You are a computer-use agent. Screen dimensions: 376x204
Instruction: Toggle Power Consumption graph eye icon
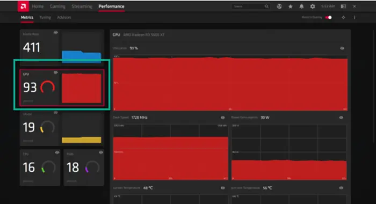(341, 118)
